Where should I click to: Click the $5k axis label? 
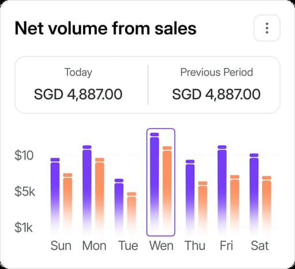coord(25,191)
